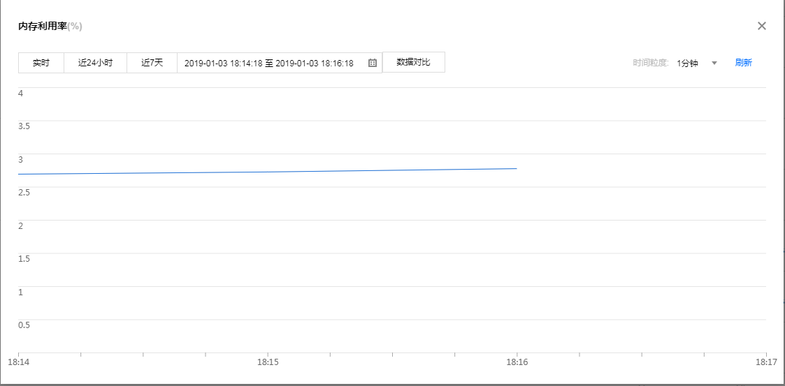
Task: Click the 刷新 link
Action: click(743, 63)
